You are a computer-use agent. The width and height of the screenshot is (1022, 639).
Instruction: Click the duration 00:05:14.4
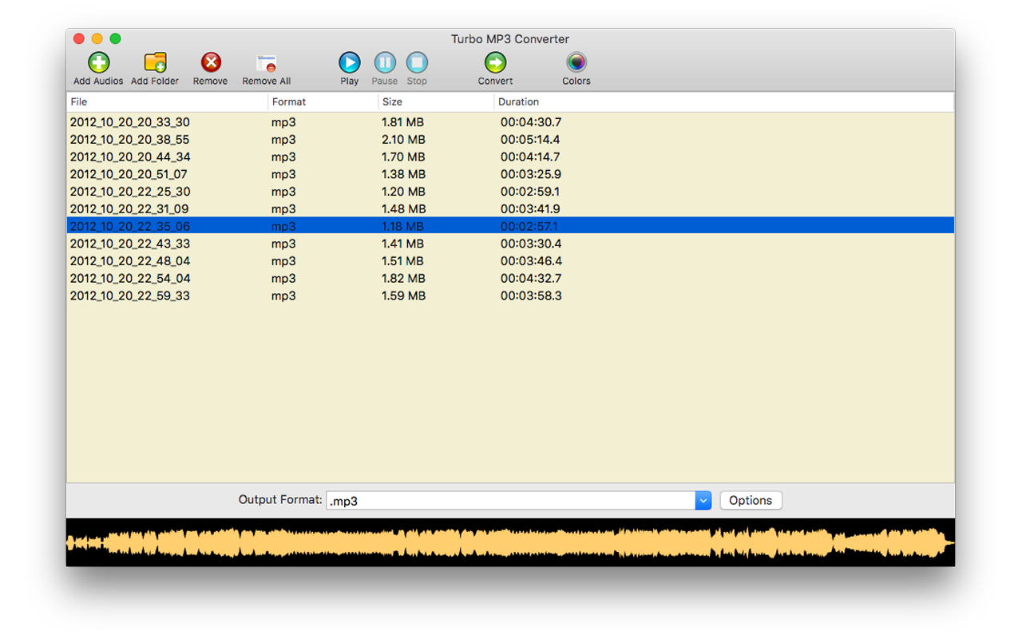[x=530, y=140]
